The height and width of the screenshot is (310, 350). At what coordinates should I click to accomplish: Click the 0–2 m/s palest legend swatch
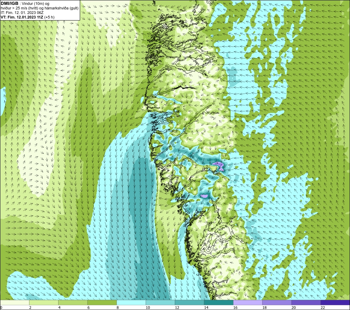pos(14,302)
